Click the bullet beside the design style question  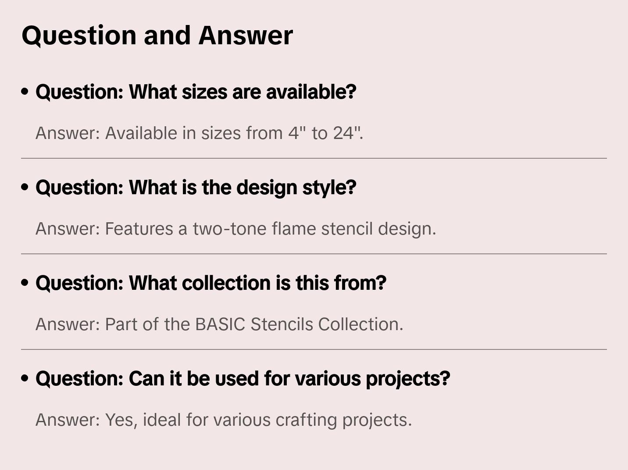(25, 188)
